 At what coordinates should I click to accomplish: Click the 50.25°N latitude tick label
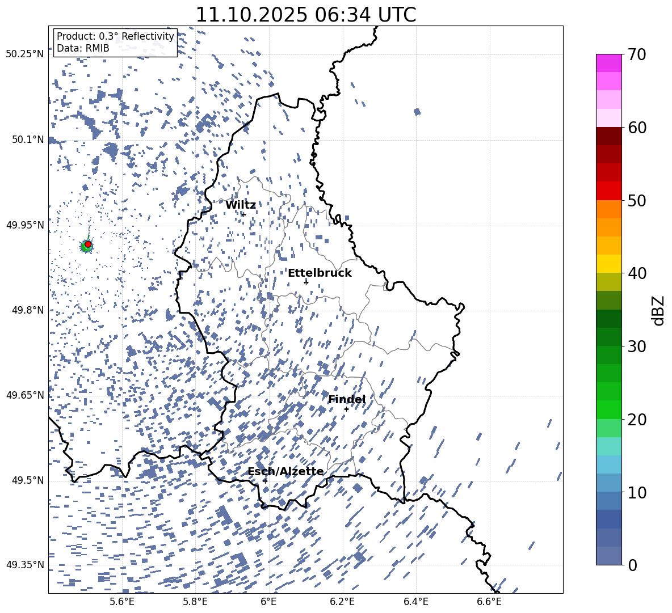[x=25, y=55]
